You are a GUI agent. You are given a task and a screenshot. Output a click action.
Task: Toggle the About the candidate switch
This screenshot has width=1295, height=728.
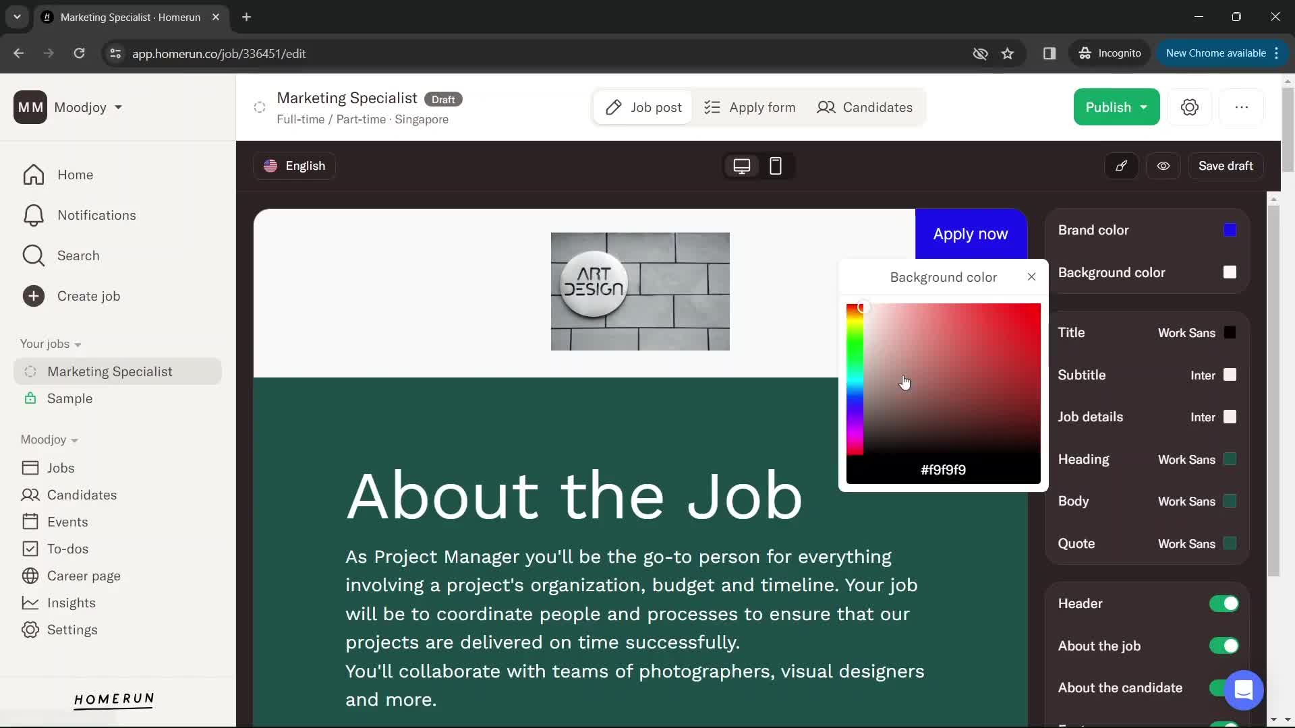coord(1218,688)
